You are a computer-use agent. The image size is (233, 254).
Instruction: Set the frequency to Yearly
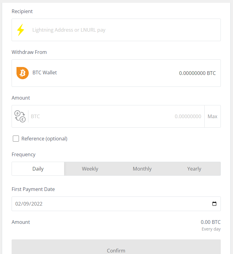click(x=194, y=169)
